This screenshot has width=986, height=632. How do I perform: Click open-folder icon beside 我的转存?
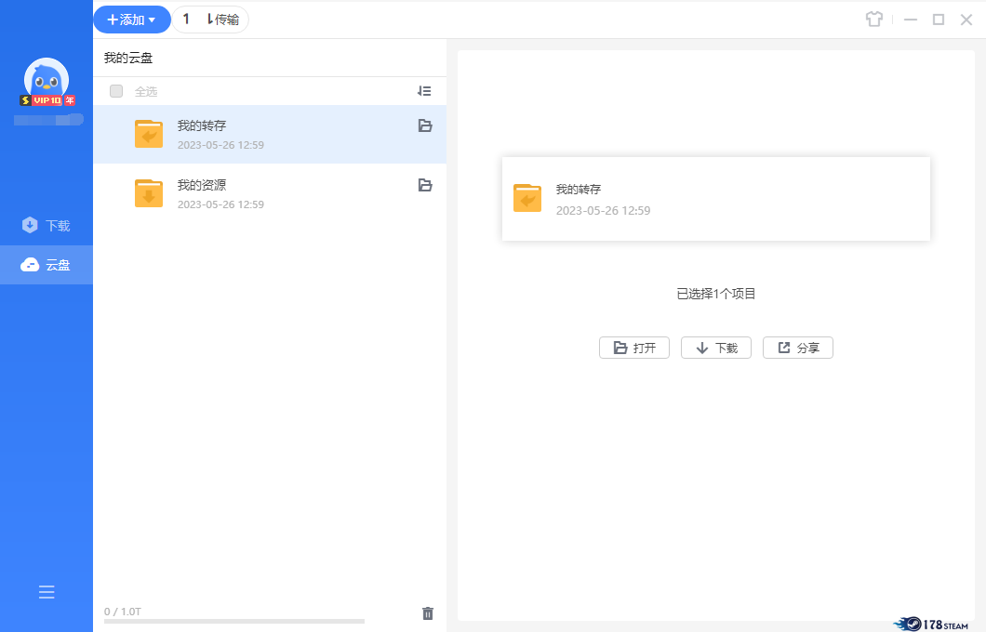point(425,125)
